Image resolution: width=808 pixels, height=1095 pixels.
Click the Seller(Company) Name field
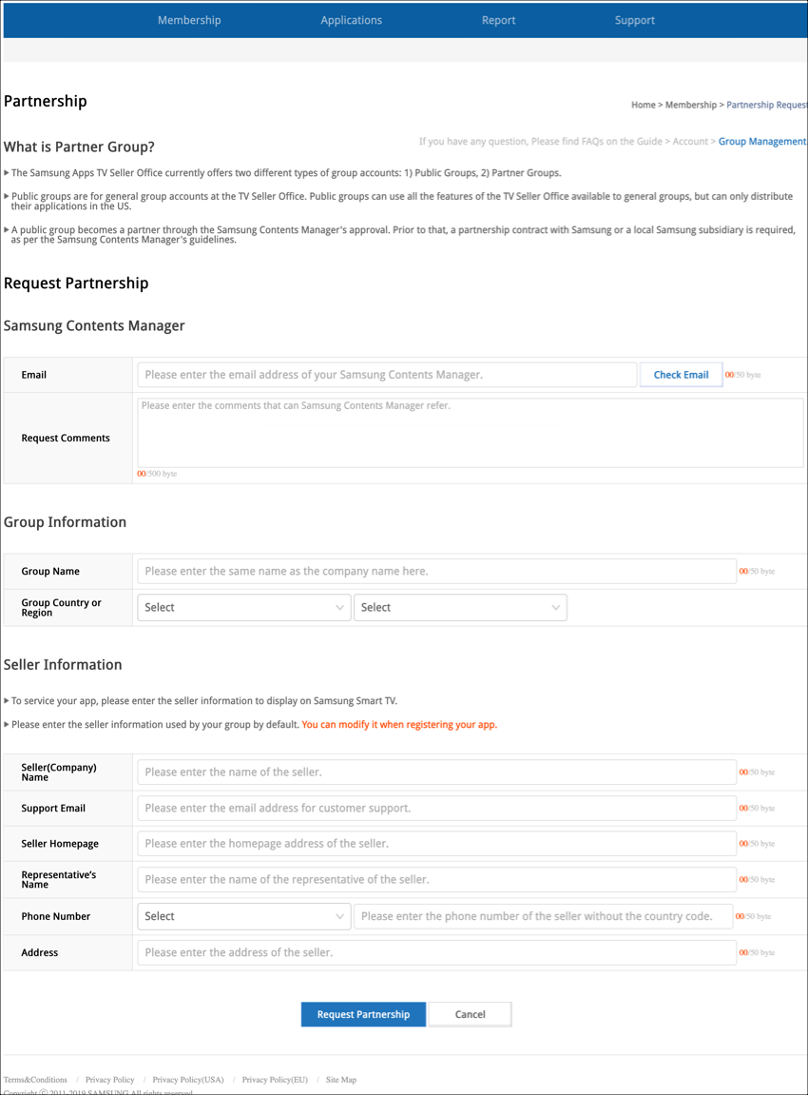tap(436, 772)
